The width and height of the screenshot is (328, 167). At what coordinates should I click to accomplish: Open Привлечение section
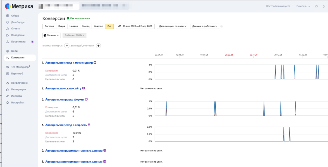(x=20, y=83)
